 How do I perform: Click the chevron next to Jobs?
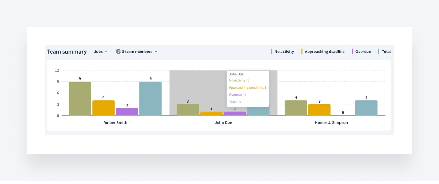coord(106,52)
